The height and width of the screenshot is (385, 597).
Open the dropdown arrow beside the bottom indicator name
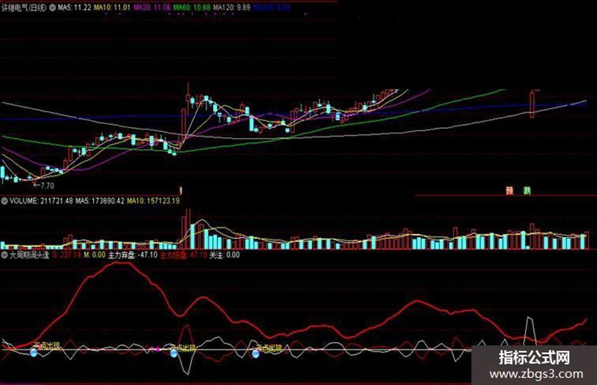4,255
